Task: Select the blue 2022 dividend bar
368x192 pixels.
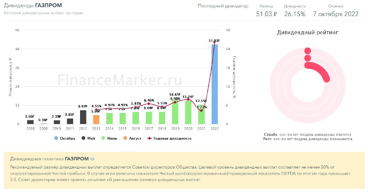Action: click(x=214, y=84)
